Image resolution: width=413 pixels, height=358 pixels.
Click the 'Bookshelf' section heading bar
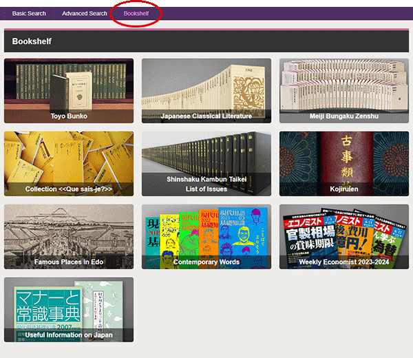pos(206,41)
